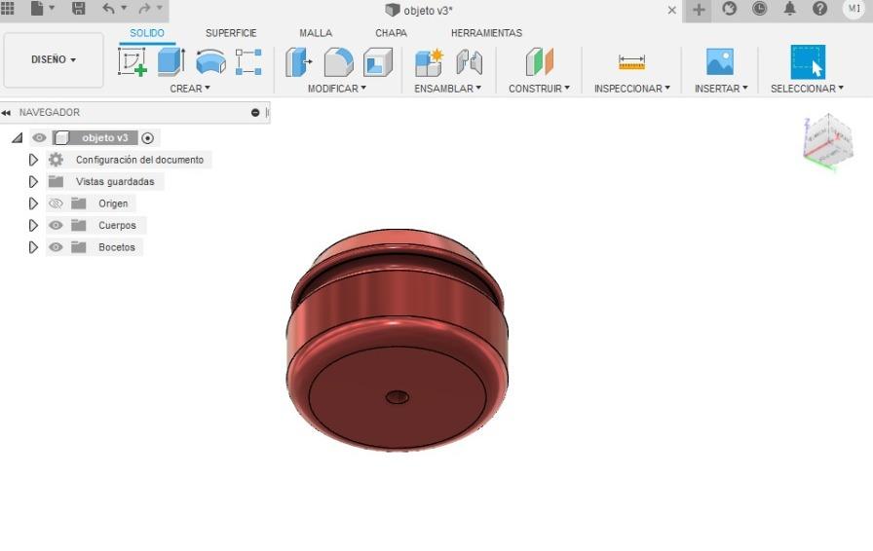The image size is (873, 551).
Task: Select the Bocetos text label
Action: coord(116,247)
